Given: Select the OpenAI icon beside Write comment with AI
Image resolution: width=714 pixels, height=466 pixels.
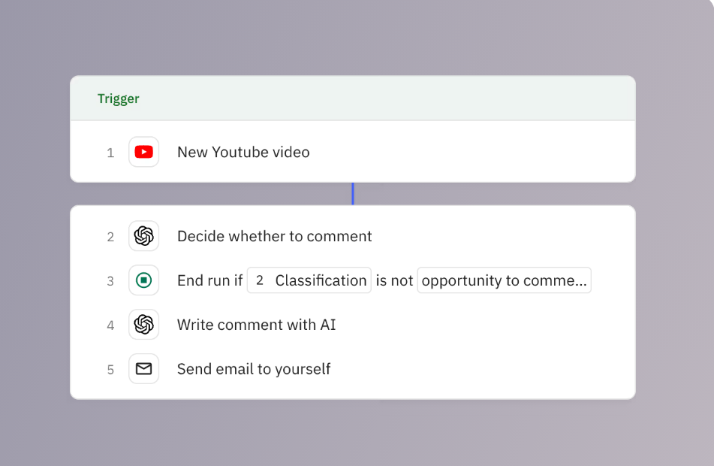Looking at the screenshot, I should click(x=143, y=325).
